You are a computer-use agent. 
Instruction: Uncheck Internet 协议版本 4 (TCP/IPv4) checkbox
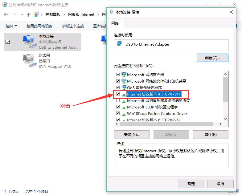118,94
